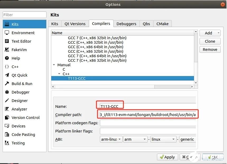227x164 pixels.
Task: Click the Filter search field
Action: pos(25,15)
